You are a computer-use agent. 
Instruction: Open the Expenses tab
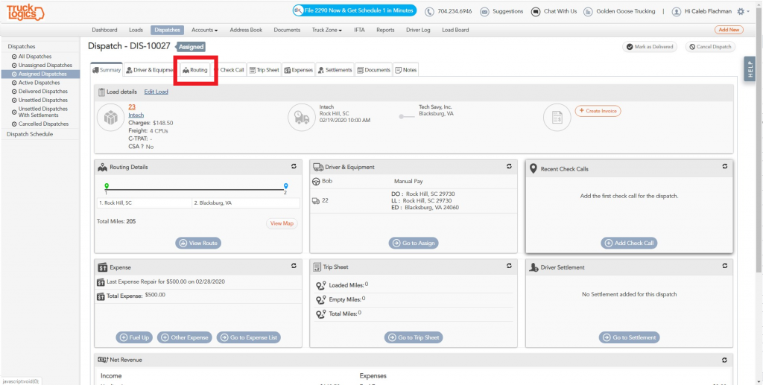point(298,70)
